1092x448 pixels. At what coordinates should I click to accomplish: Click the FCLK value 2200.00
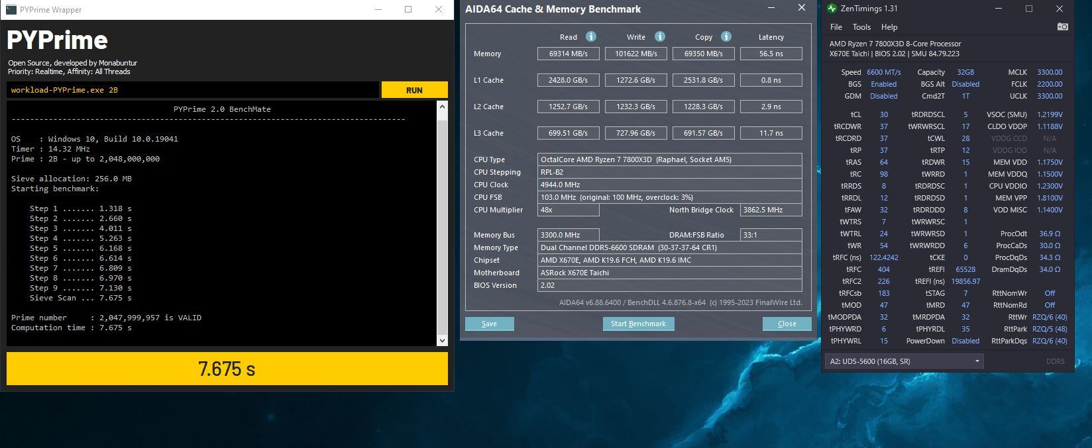[x=1050, y=84]
